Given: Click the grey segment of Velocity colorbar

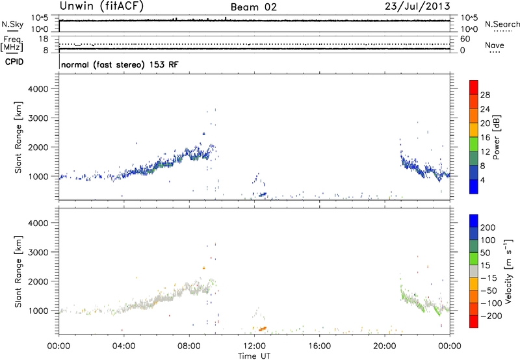Looking at the screenshot, I should coord(474,272).
